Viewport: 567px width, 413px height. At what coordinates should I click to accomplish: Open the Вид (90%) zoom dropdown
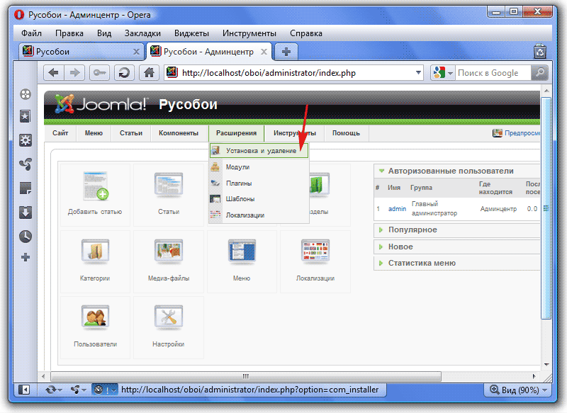click(517, 390)
